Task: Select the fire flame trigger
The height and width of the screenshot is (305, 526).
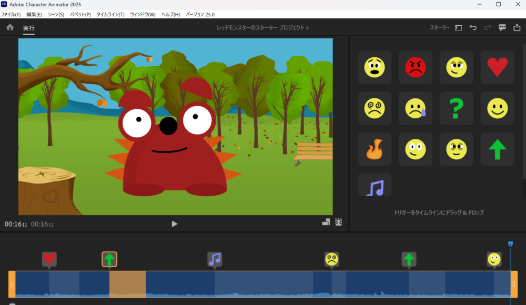Action: click(375, 149)
